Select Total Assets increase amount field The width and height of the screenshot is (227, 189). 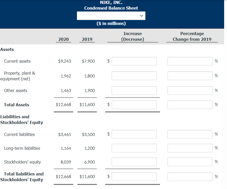pyautogui.click(x=134, y=105)
